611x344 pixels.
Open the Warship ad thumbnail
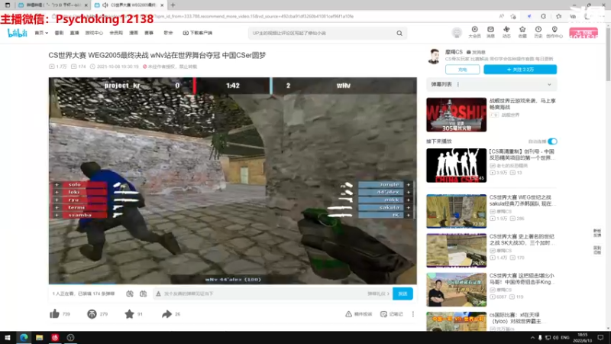pyautogui.click(x=456, y=115)
